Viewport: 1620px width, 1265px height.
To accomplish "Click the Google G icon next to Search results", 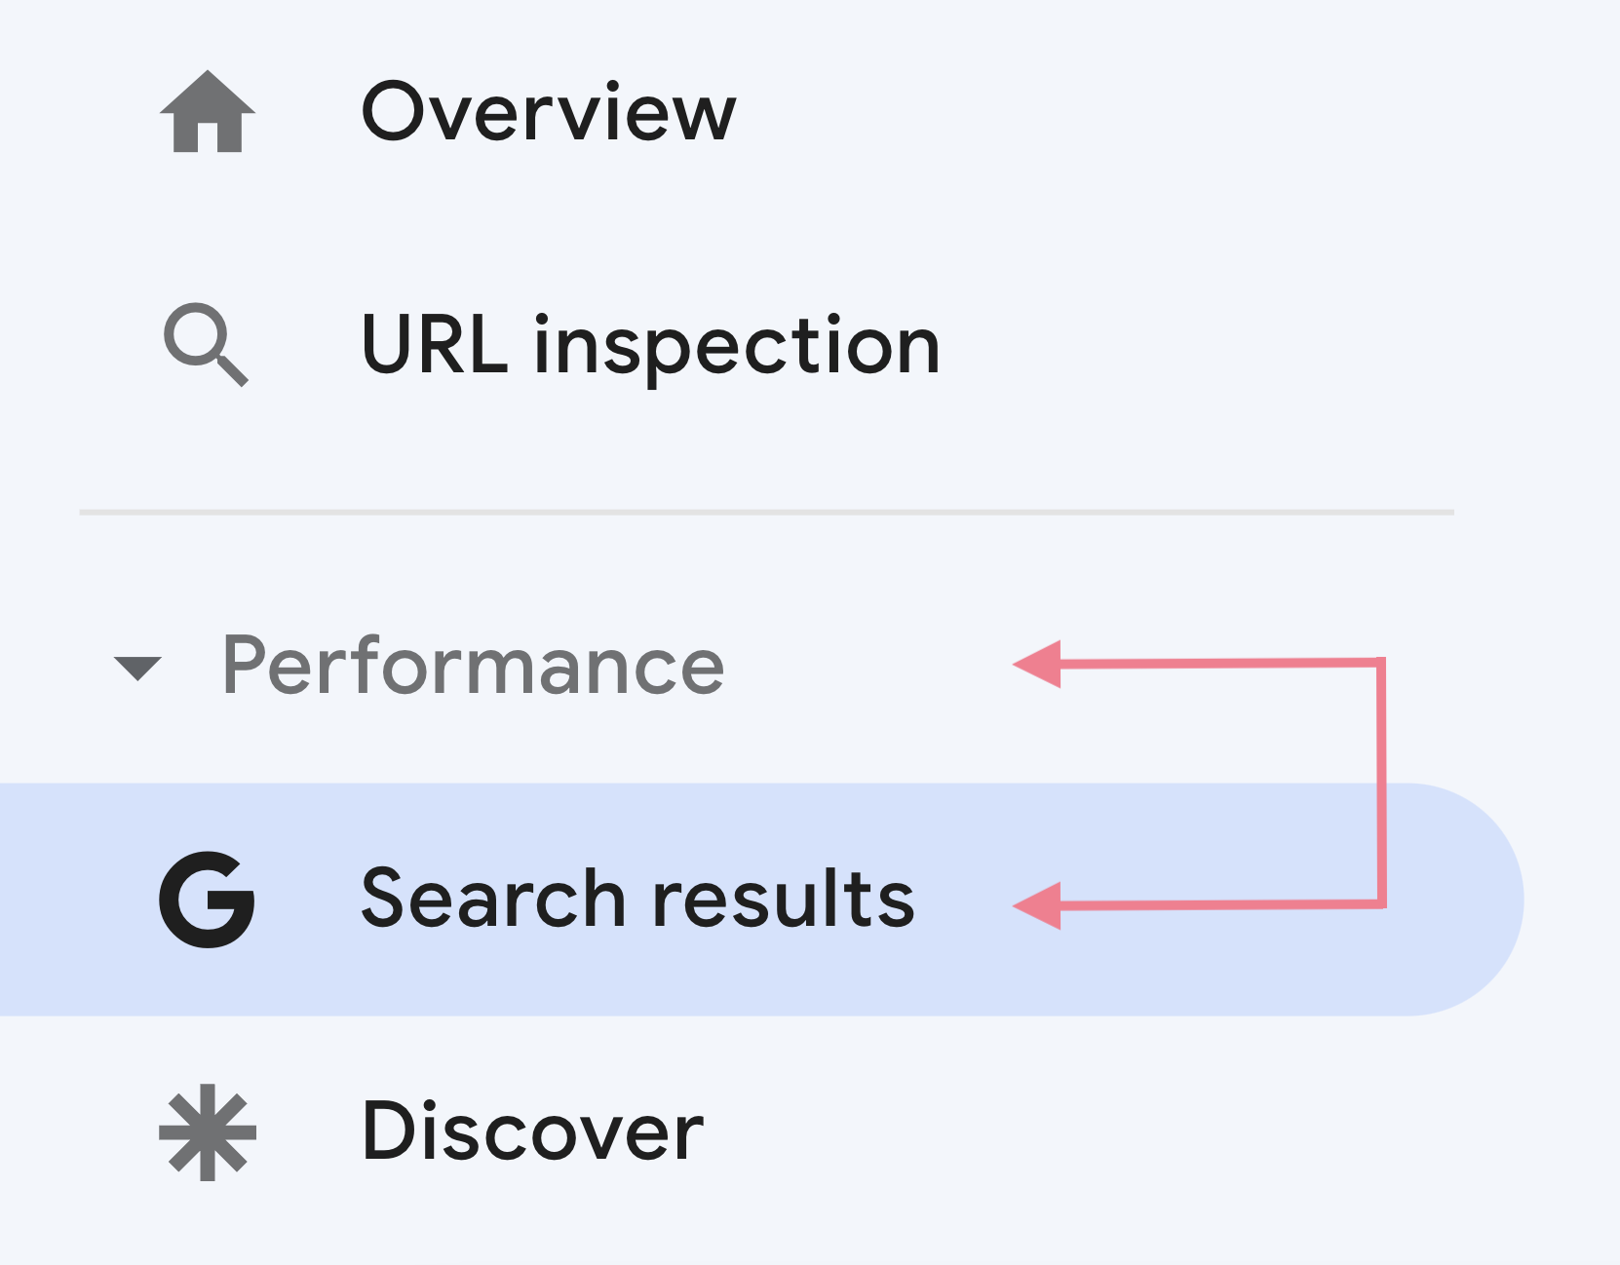I will tap(208, 899).
